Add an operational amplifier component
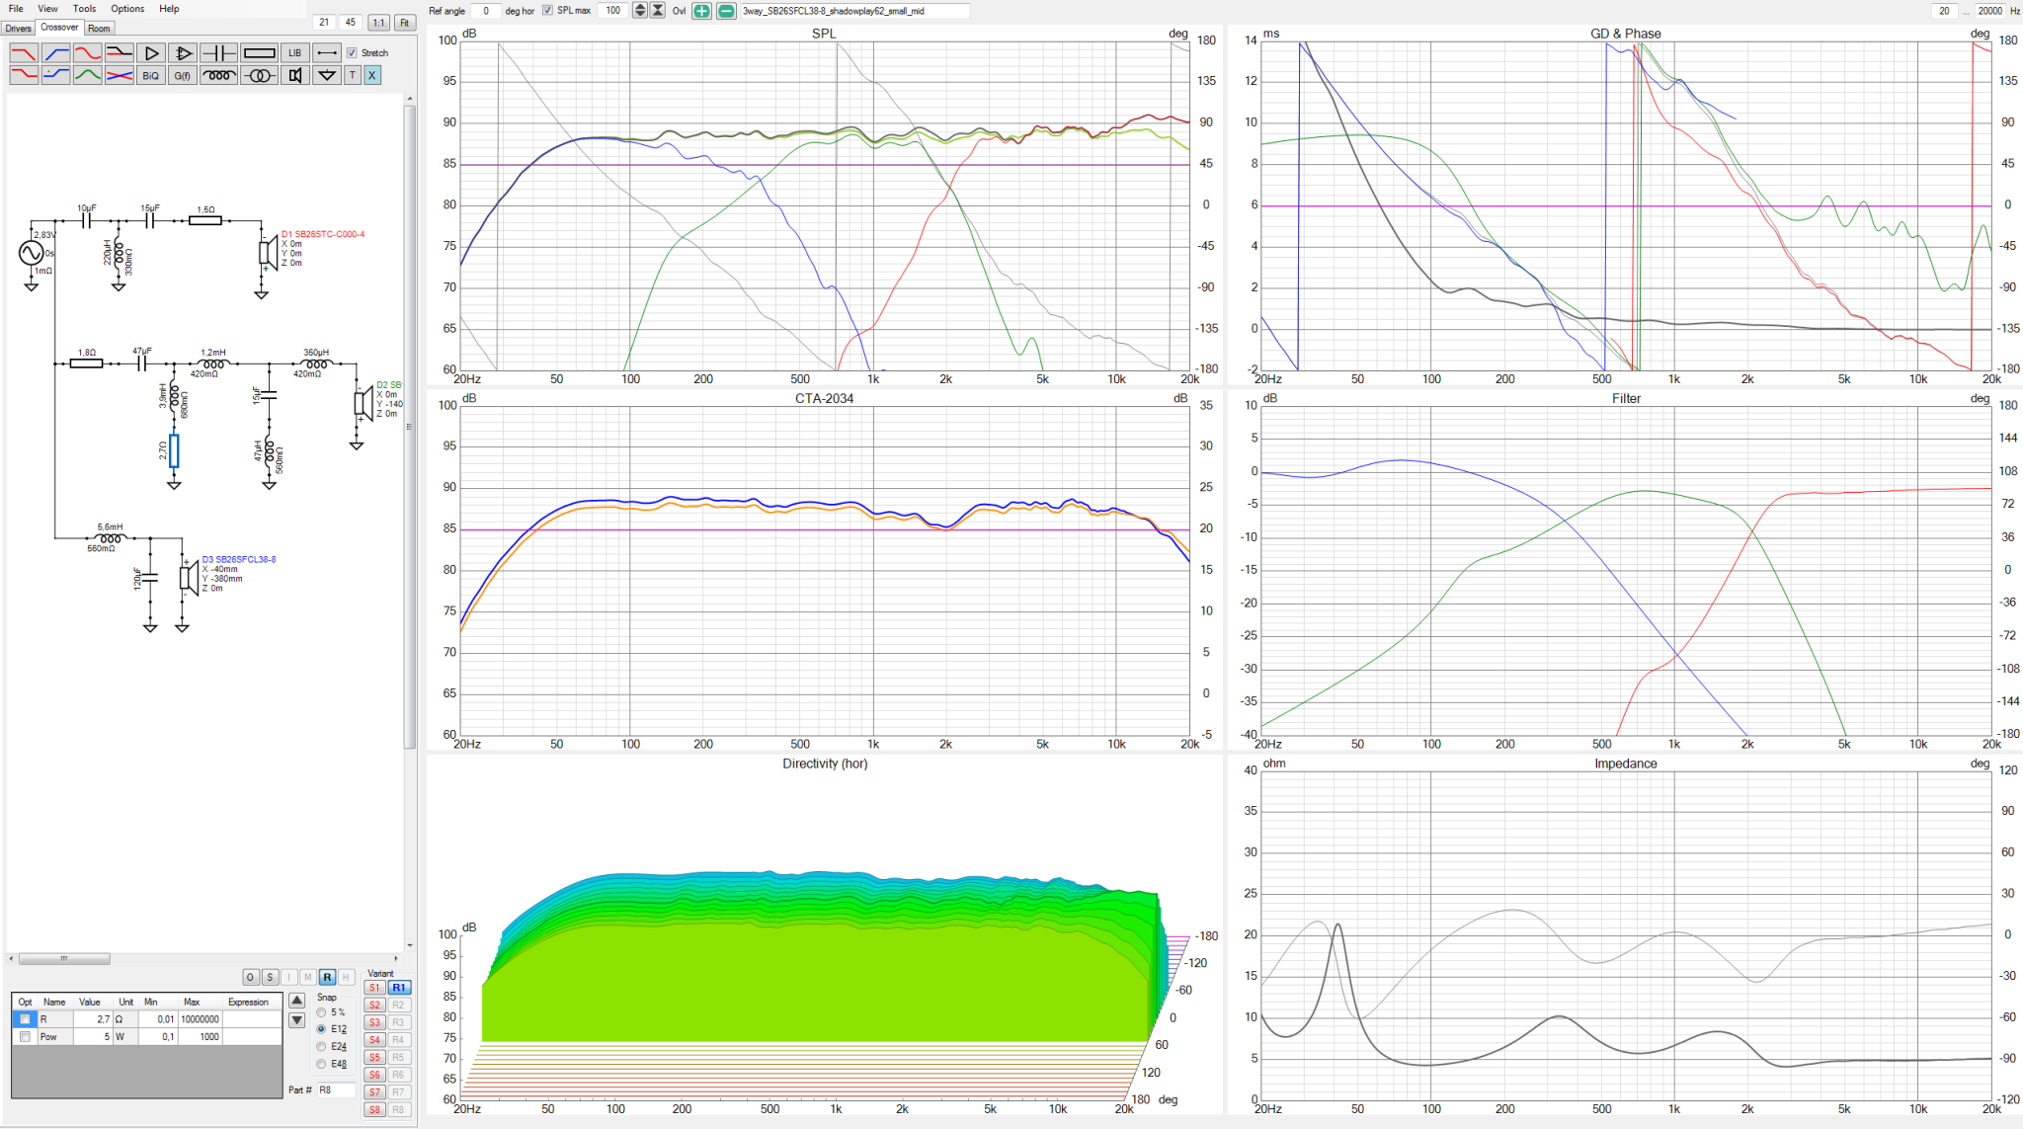The height and width of the screenshot is (1129, 2023). (x=182, y=52)
